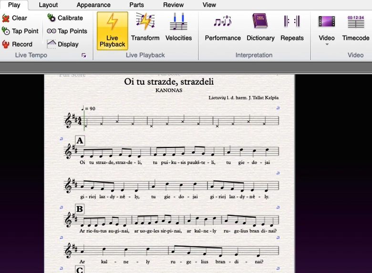372x273 pixels.
Task: Open the Calibrate Live Tempo option
Action: tap(65, 18)
